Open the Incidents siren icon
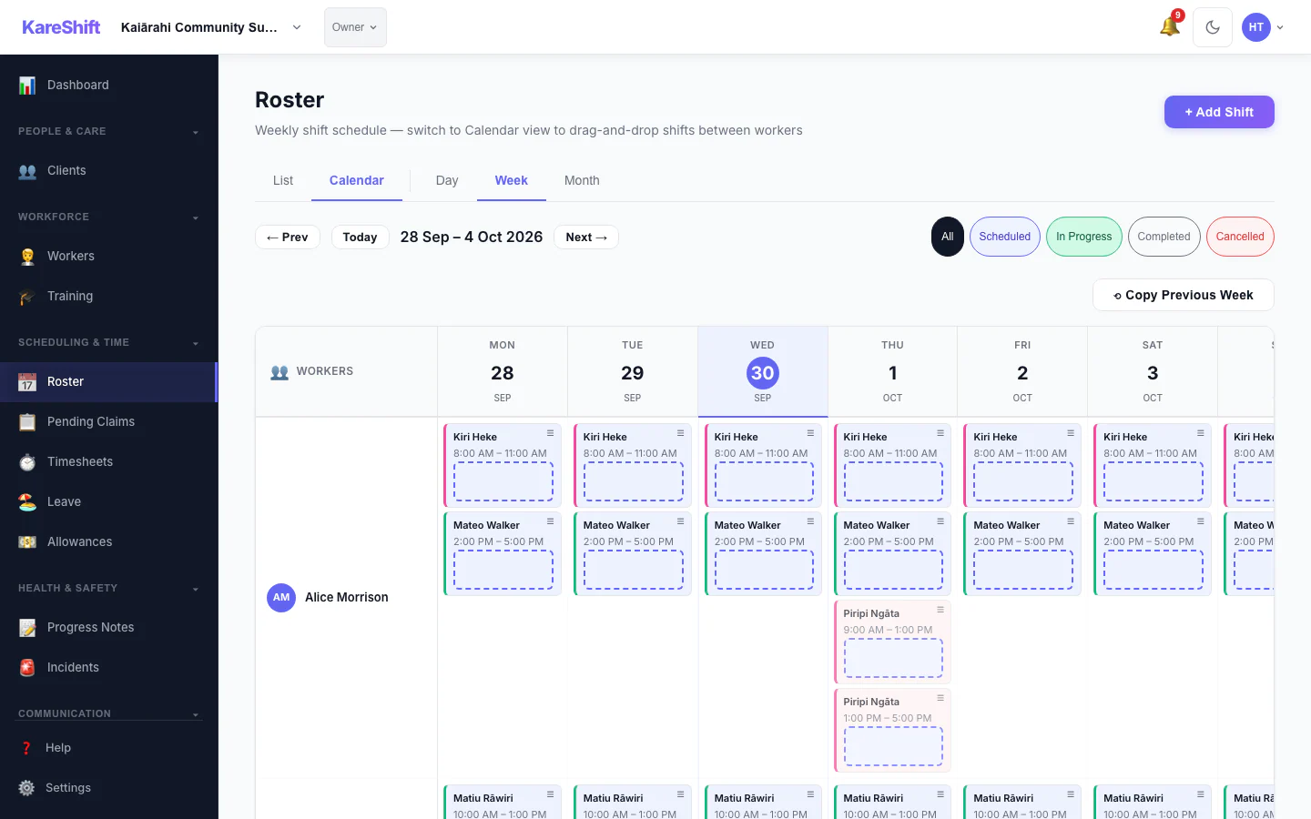This screenshot has height=819, width=1311. point(27,668)
